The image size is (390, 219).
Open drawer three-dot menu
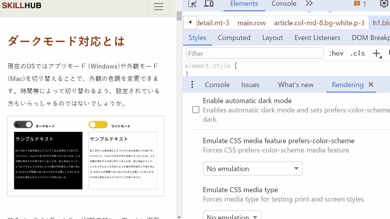(192, 84)
